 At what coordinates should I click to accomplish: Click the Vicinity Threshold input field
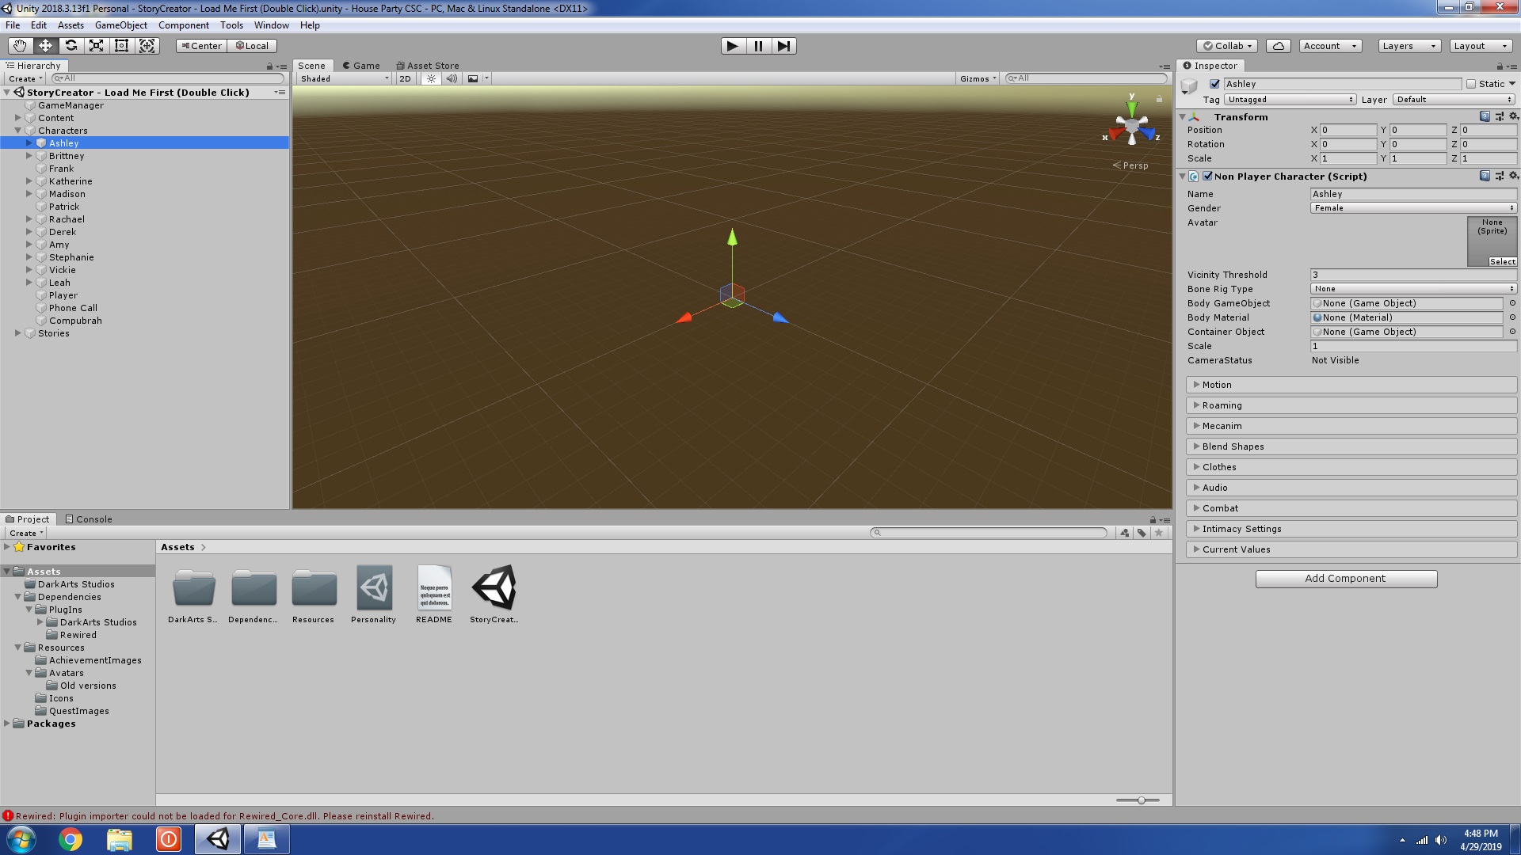(x=1412, y=275)
